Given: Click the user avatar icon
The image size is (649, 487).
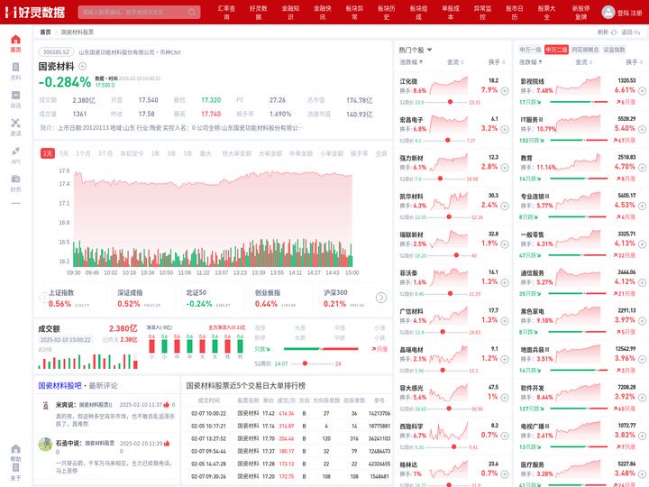Looking at the screenshot, I should pyautogui.click(x=608, y=12).
